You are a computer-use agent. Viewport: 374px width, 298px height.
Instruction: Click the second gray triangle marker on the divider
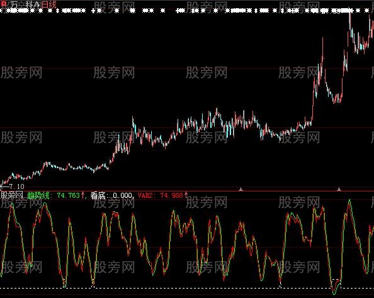tap(339, 189)
